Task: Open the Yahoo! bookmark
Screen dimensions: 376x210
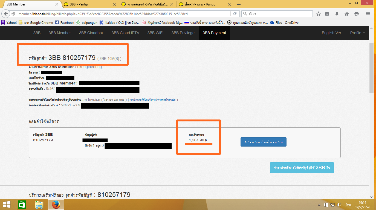Action: point(9,23)
